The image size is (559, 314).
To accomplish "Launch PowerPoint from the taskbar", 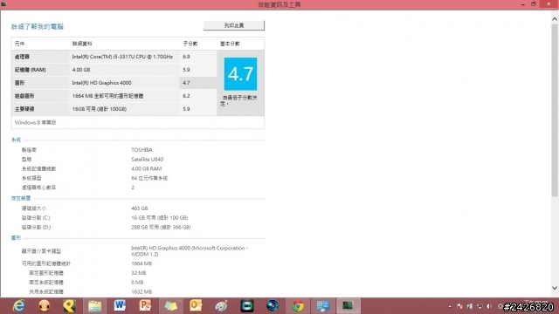I will point(145,306).
